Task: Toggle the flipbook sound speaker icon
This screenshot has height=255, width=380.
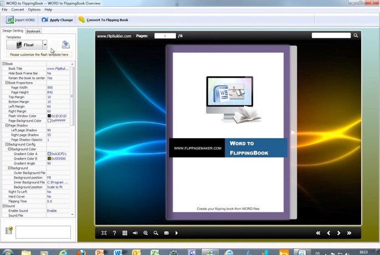Action: pos(135,233)
